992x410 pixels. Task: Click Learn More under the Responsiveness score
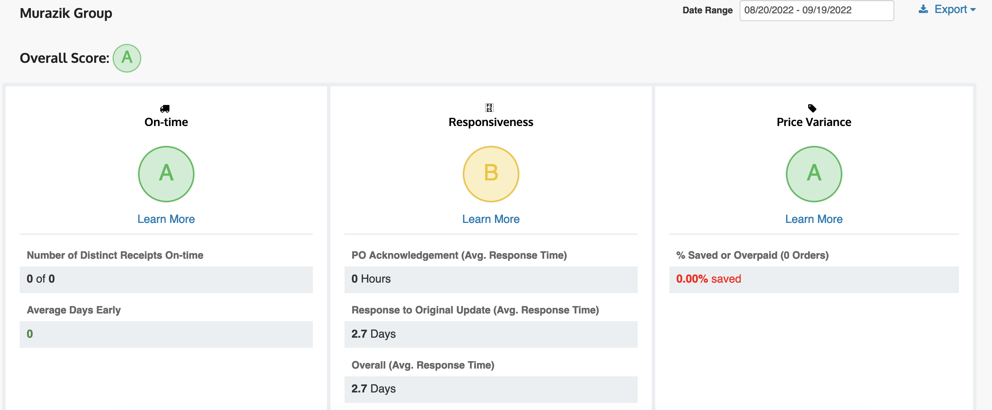click(x=490, y=219)
